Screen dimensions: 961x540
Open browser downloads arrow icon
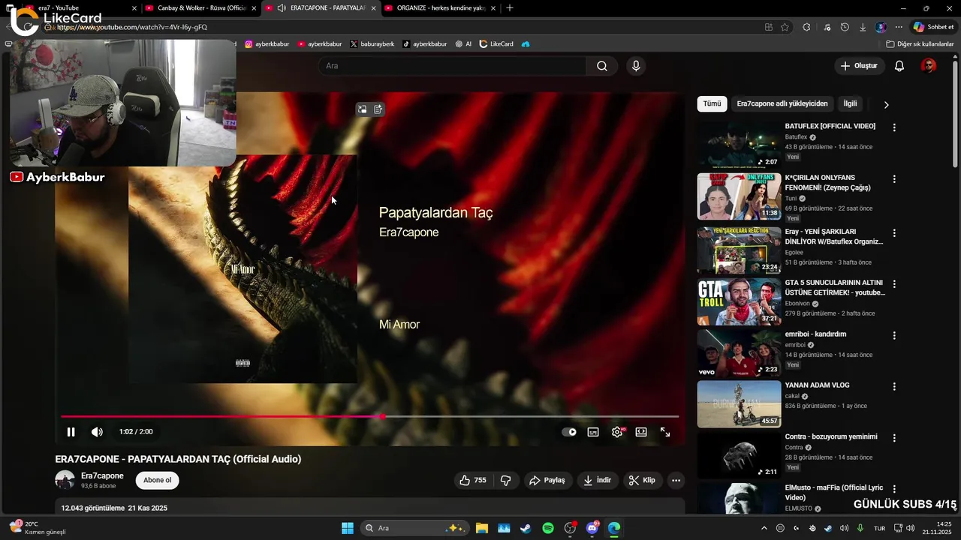(x=863, y=27)
